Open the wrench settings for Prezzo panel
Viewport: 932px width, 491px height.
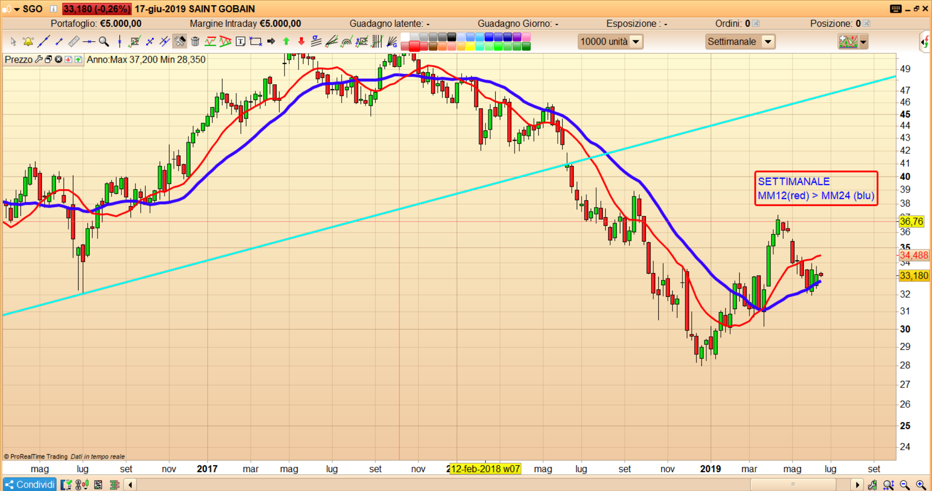pyautogui.click(x=39, y=59)
